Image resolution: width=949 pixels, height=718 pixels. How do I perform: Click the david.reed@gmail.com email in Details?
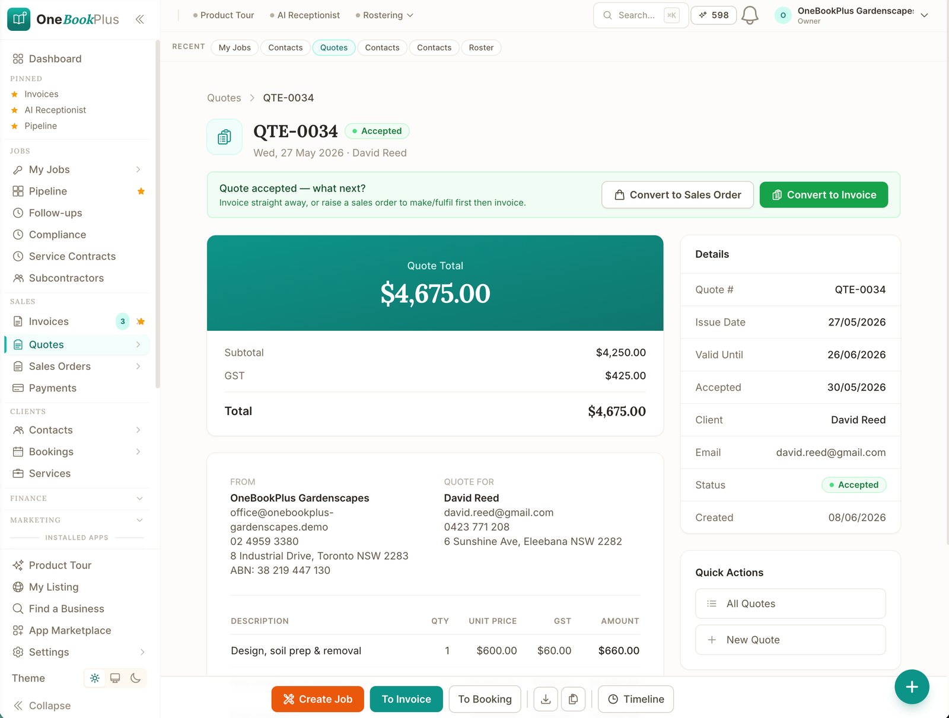coord(830,452)
